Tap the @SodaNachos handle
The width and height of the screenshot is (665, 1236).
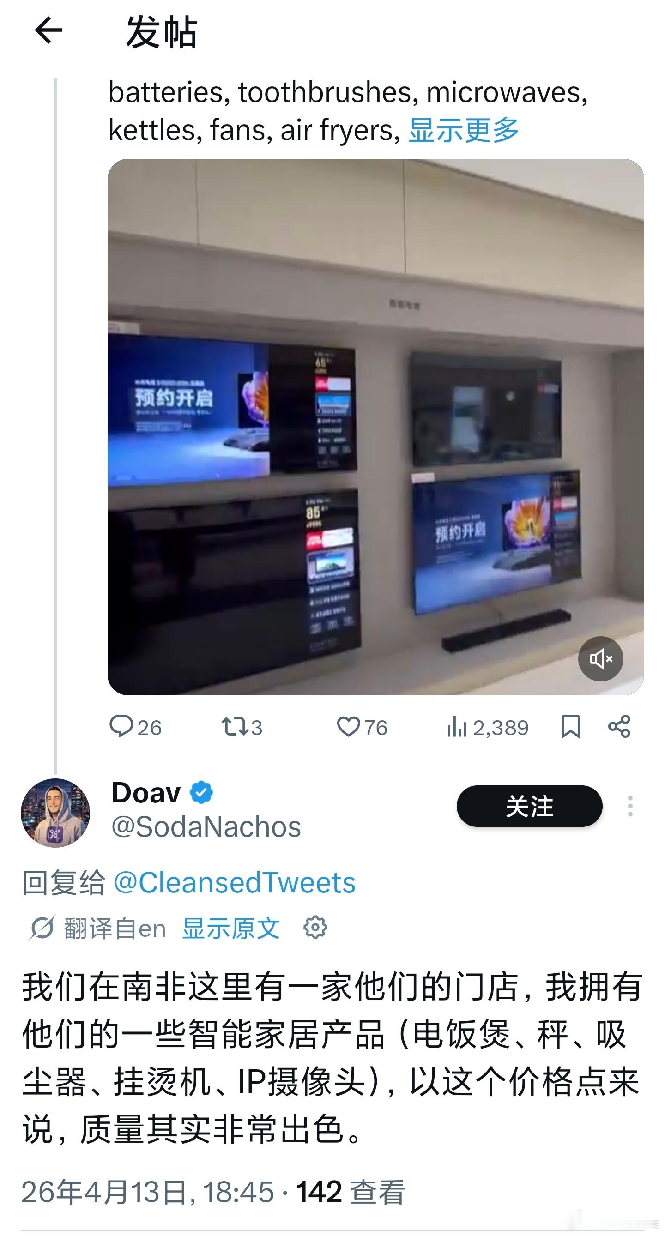tap(206, 827)
